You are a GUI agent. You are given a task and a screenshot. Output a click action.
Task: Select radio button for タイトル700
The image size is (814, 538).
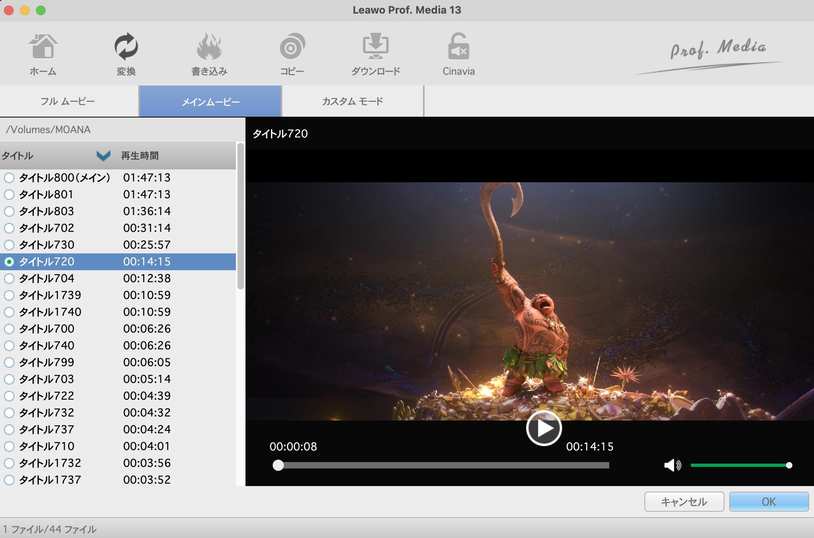pyautogui.click(x=9, y=329)
